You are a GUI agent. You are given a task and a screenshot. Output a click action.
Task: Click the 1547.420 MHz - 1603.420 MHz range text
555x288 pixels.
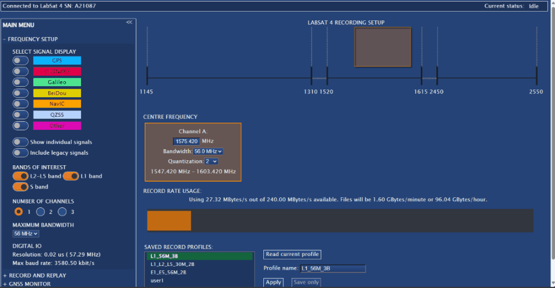(x=194, y=171)
